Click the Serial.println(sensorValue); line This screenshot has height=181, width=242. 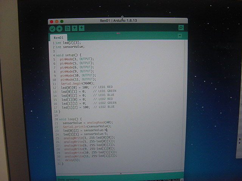pos(87,127)
